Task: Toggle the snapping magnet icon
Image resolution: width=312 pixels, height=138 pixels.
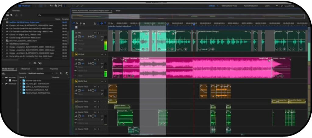Action: pyautogui.click(x=102, y=23)
